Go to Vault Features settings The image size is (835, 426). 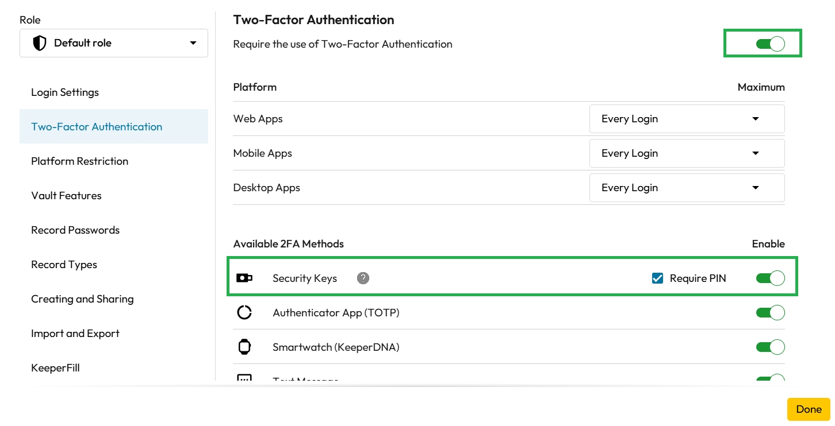point(66,196)
